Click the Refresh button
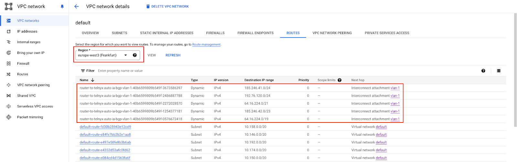Image resolution: width=517 pixels, height=162 pixels. [x=173, y=55]
